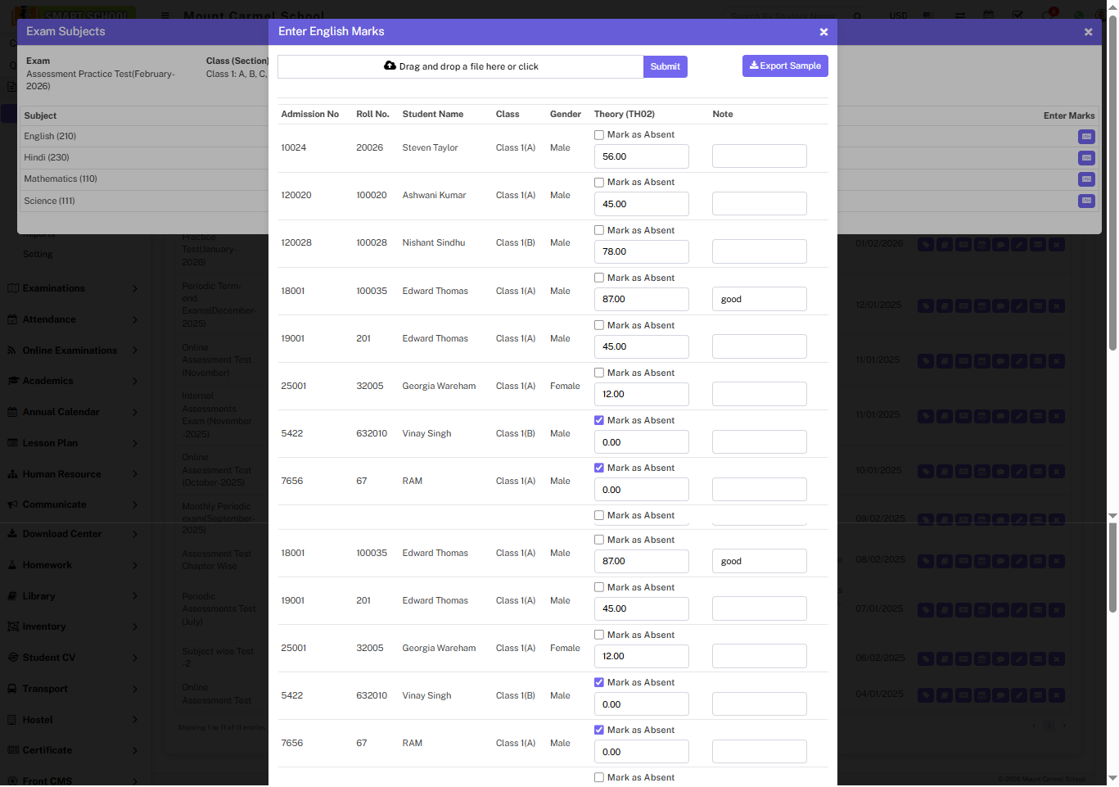
Task: Close the Enter English Marks dialog
Action: point(823,32)
